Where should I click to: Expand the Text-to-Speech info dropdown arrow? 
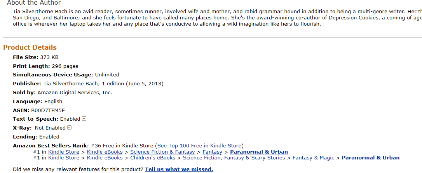(x=84, y=119)
